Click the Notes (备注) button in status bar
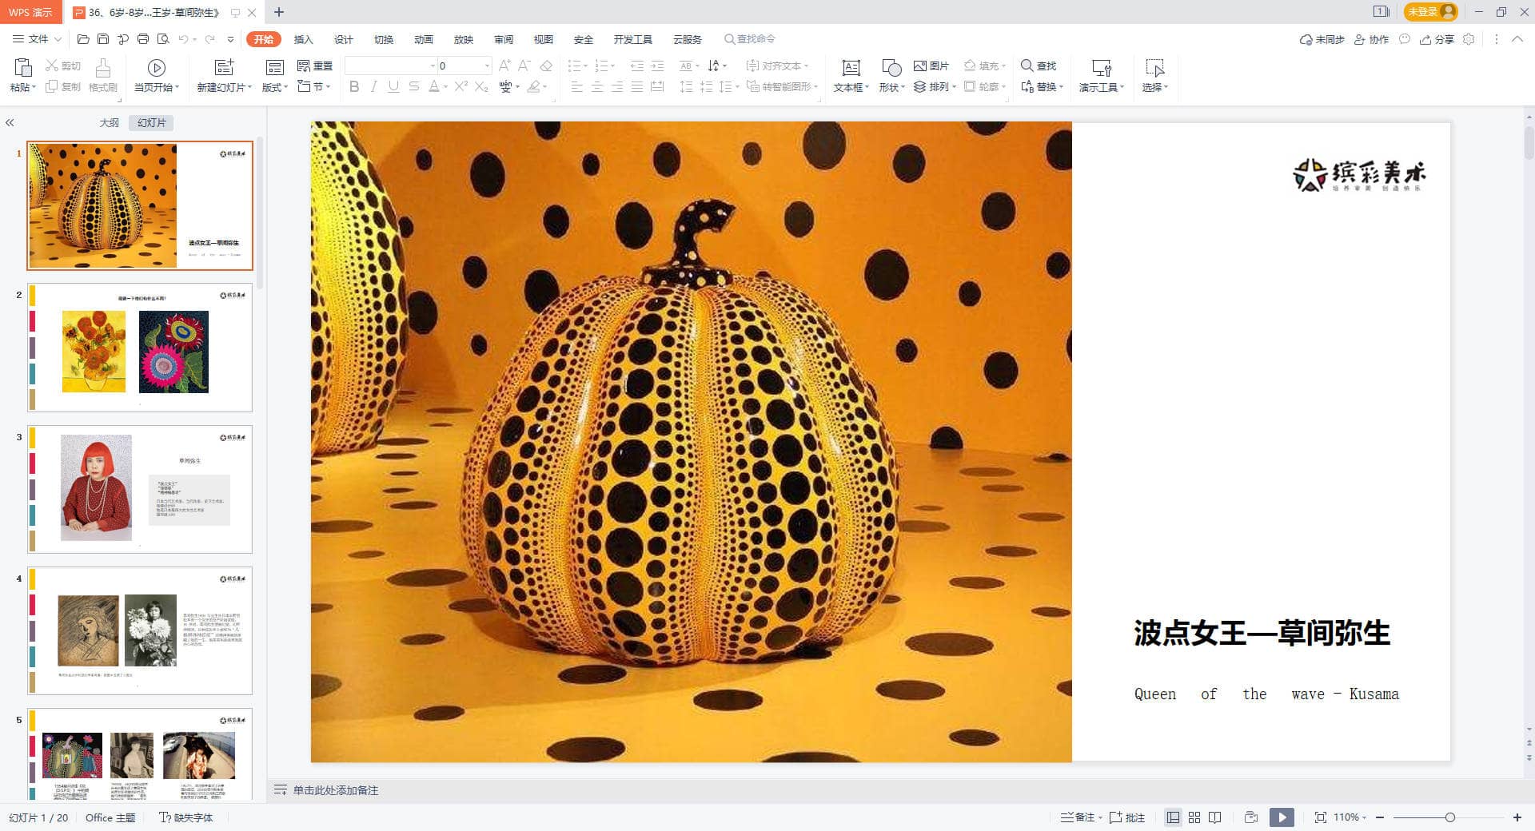This screenshot has width=1535, height=831. pos(1078,817)
